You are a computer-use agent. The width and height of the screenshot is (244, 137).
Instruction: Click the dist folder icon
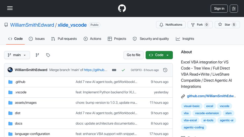click(x=10, y=113)
